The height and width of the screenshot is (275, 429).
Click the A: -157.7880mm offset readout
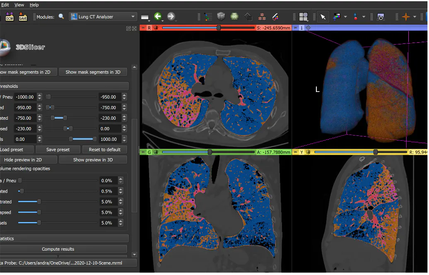coord(273,152)
